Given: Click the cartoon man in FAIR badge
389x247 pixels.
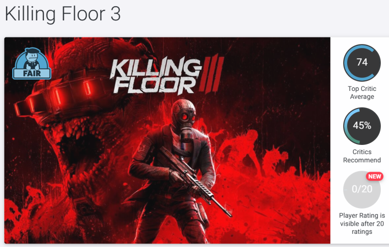Looking at the screenshot, I should coord(32,59).
